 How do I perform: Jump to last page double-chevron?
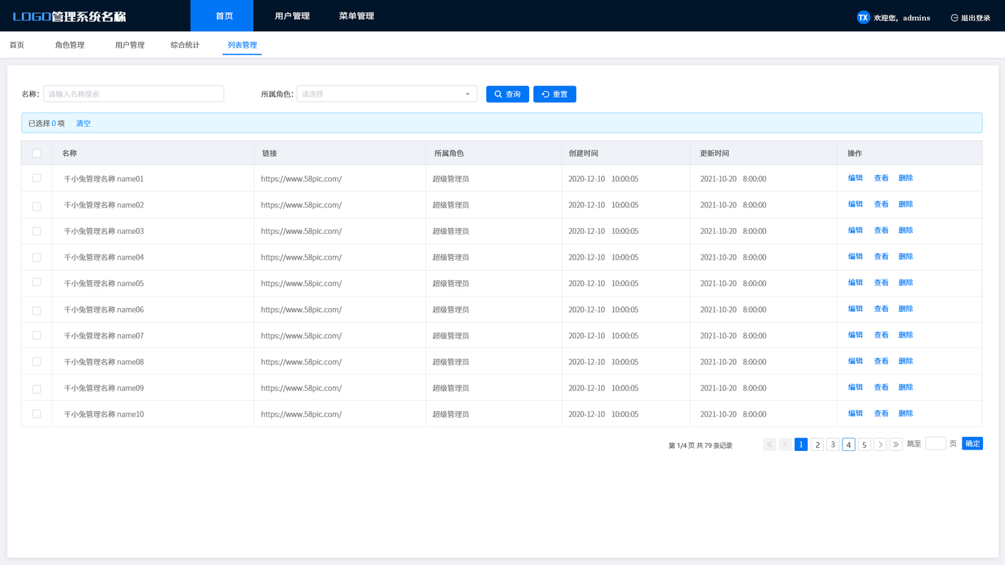[895, 444]
